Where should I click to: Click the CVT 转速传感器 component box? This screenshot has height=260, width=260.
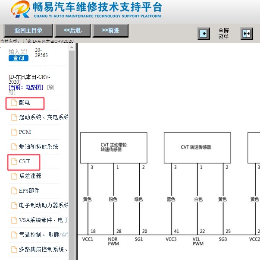pos(197,148)
